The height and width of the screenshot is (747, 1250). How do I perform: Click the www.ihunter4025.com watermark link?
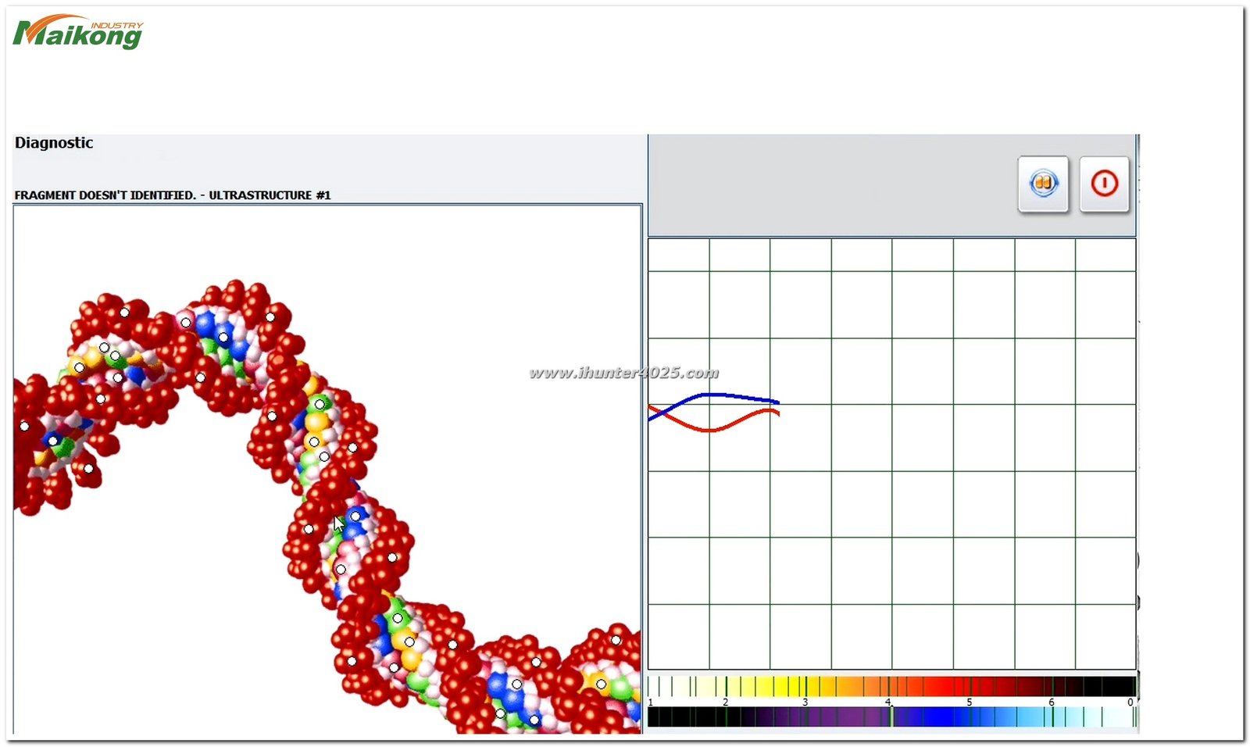coord(623,373)
